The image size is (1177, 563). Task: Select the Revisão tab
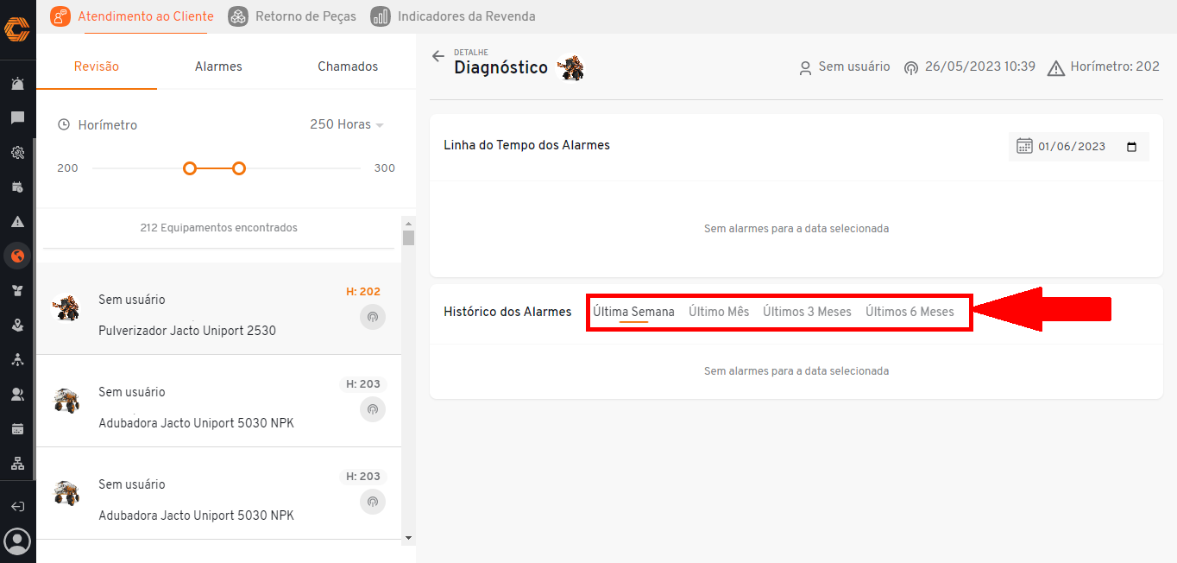coord(97,66)
